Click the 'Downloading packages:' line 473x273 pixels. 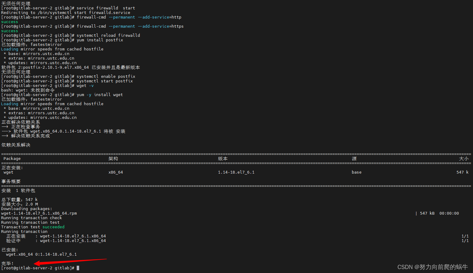(27, 209)
